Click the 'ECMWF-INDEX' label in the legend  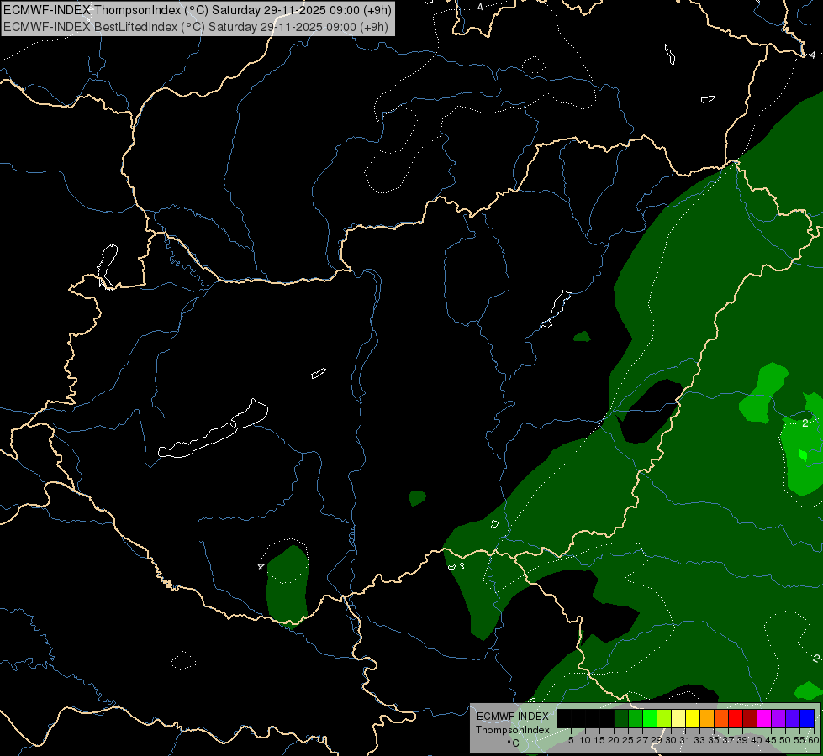(x=513, y=717)
